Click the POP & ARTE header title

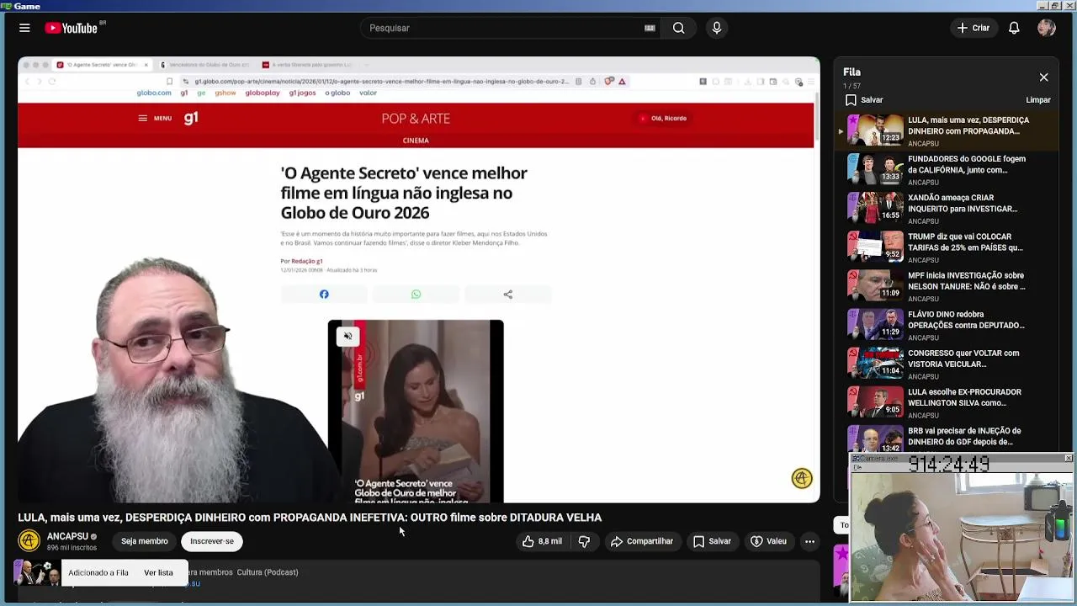416,119
